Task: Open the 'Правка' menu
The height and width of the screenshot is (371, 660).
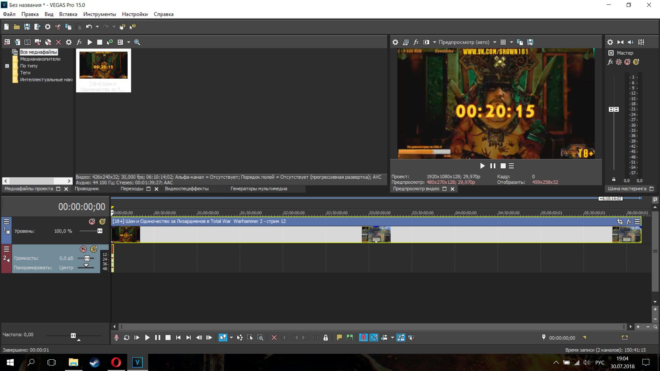Action: 30,14
